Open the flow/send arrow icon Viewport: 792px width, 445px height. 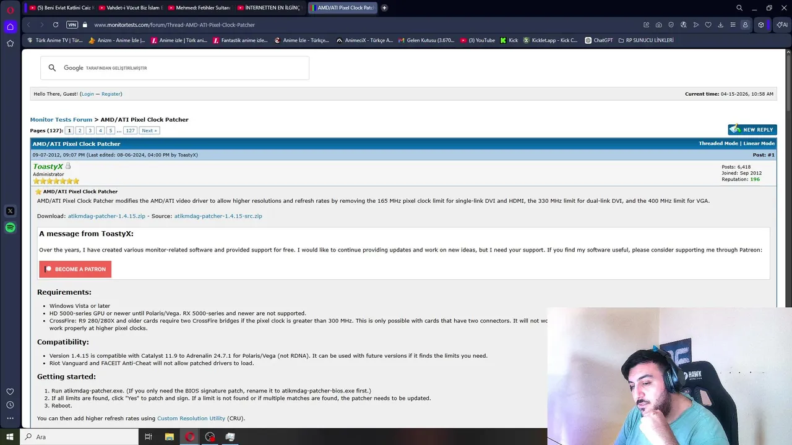click(x=695, y=25)
